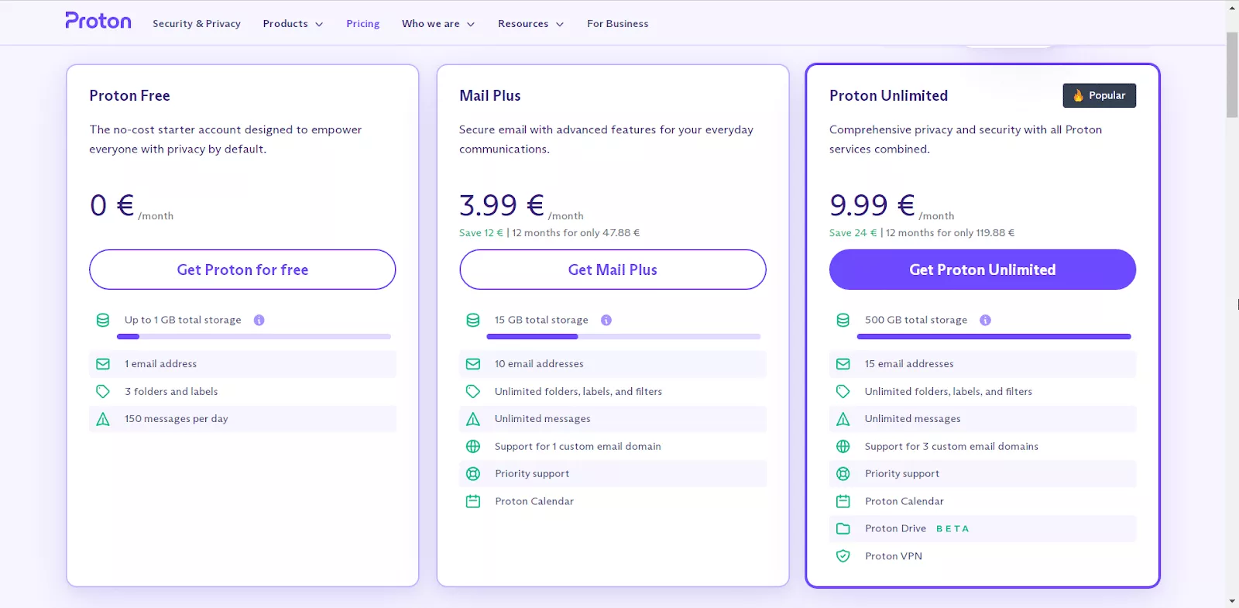Viewport: 1239px width, 608px height.
Task: Click tag icon in Mail Plus folders row
Action: (x=473, y=392)
